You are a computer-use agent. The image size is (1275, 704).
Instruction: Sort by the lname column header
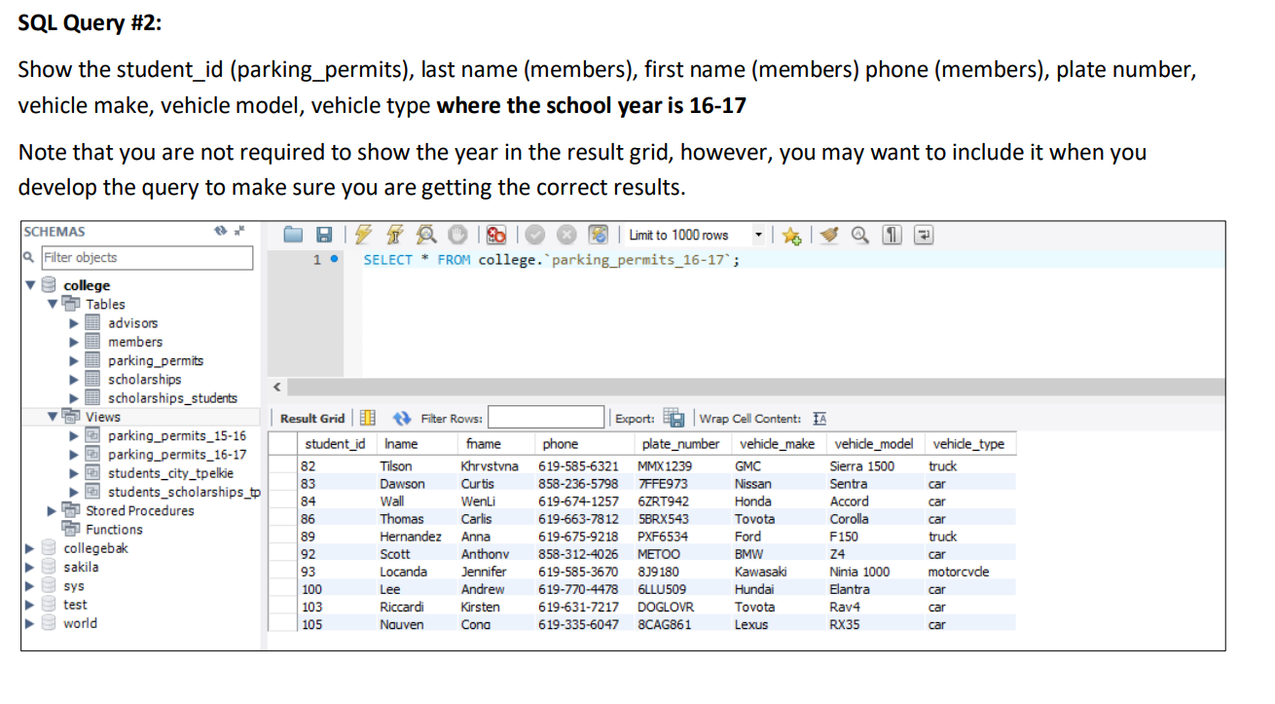415,444
